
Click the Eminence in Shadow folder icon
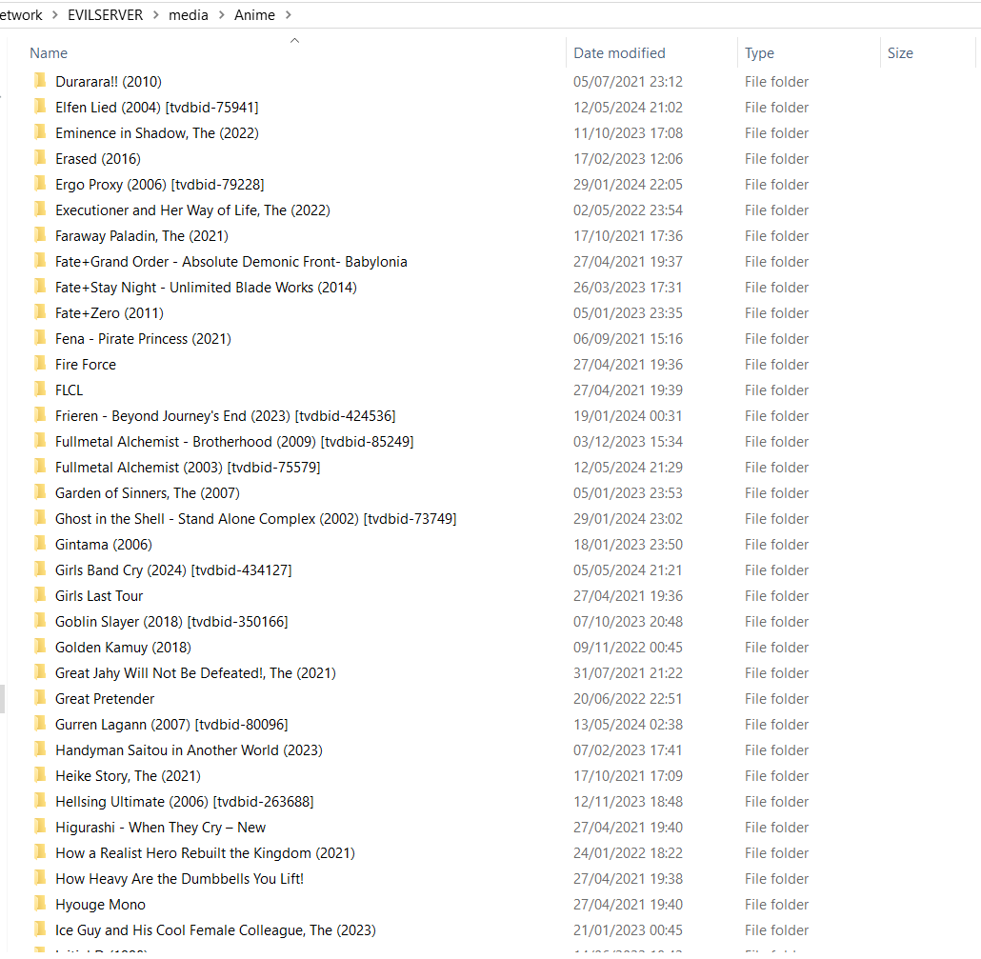coord(40,132)
